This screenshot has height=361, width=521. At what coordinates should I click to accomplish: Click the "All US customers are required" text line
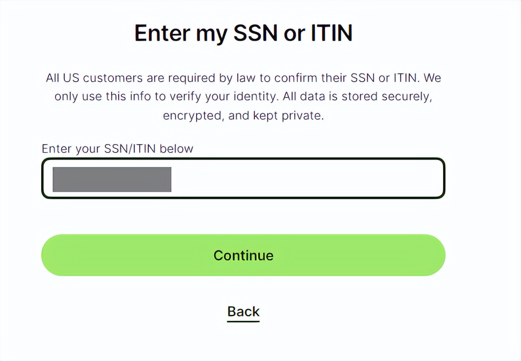[x=243, y=78]
